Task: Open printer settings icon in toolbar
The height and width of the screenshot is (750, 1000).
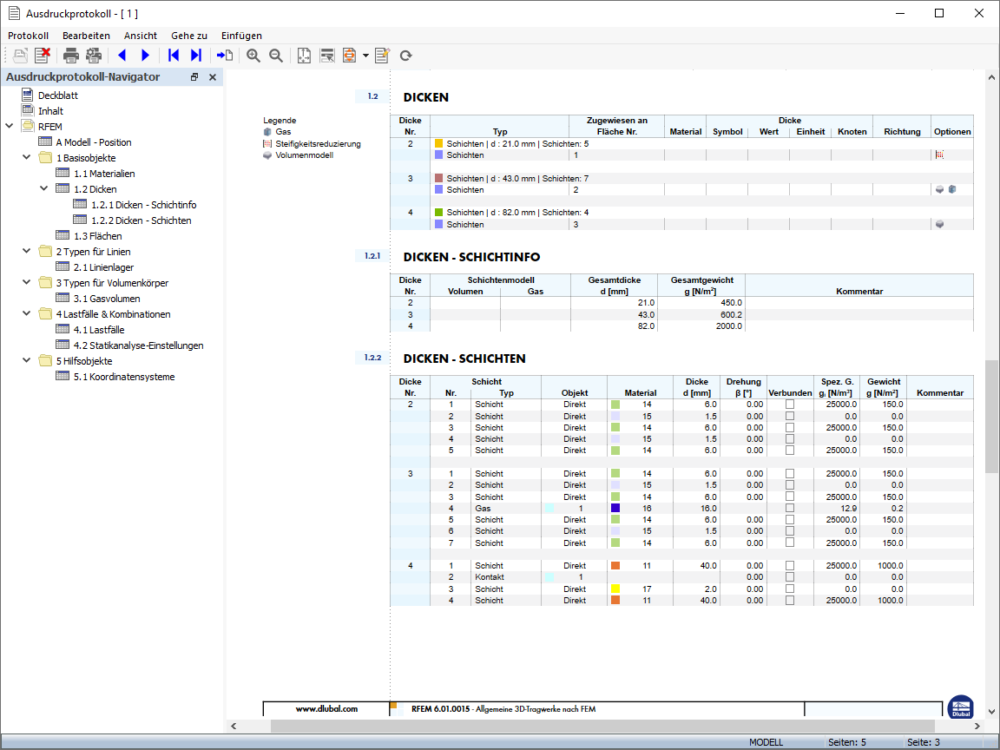Action: 94,56
